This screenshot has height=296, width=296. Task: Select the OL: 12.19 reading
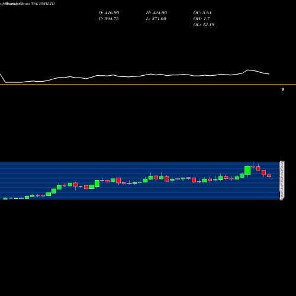(x=204, y=25)
